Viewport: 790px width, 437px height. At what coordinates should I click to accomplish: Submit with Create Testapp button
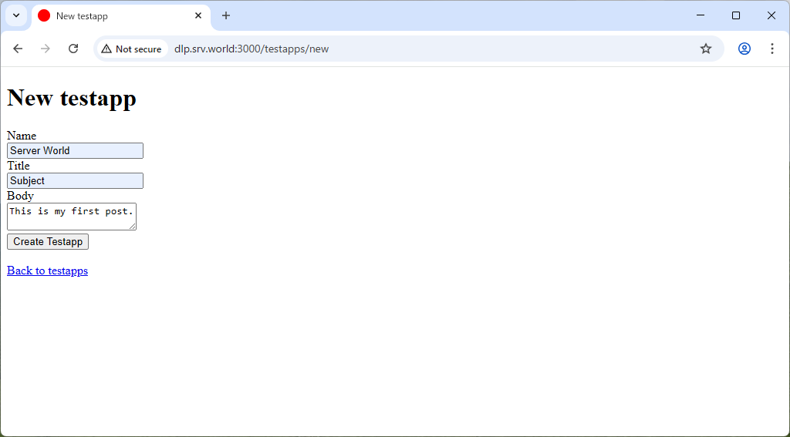(x=48, y=242)
